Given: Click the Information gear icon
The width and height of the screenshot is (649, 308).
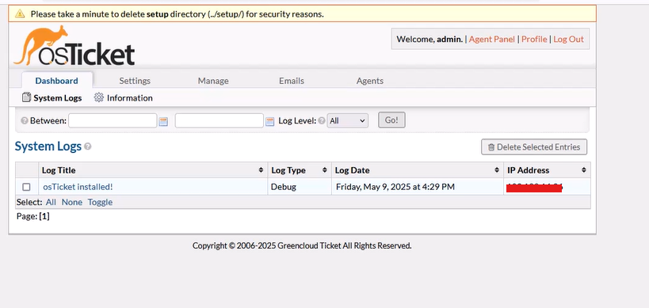Looking at the screenshot, I should tap(98, 97).
